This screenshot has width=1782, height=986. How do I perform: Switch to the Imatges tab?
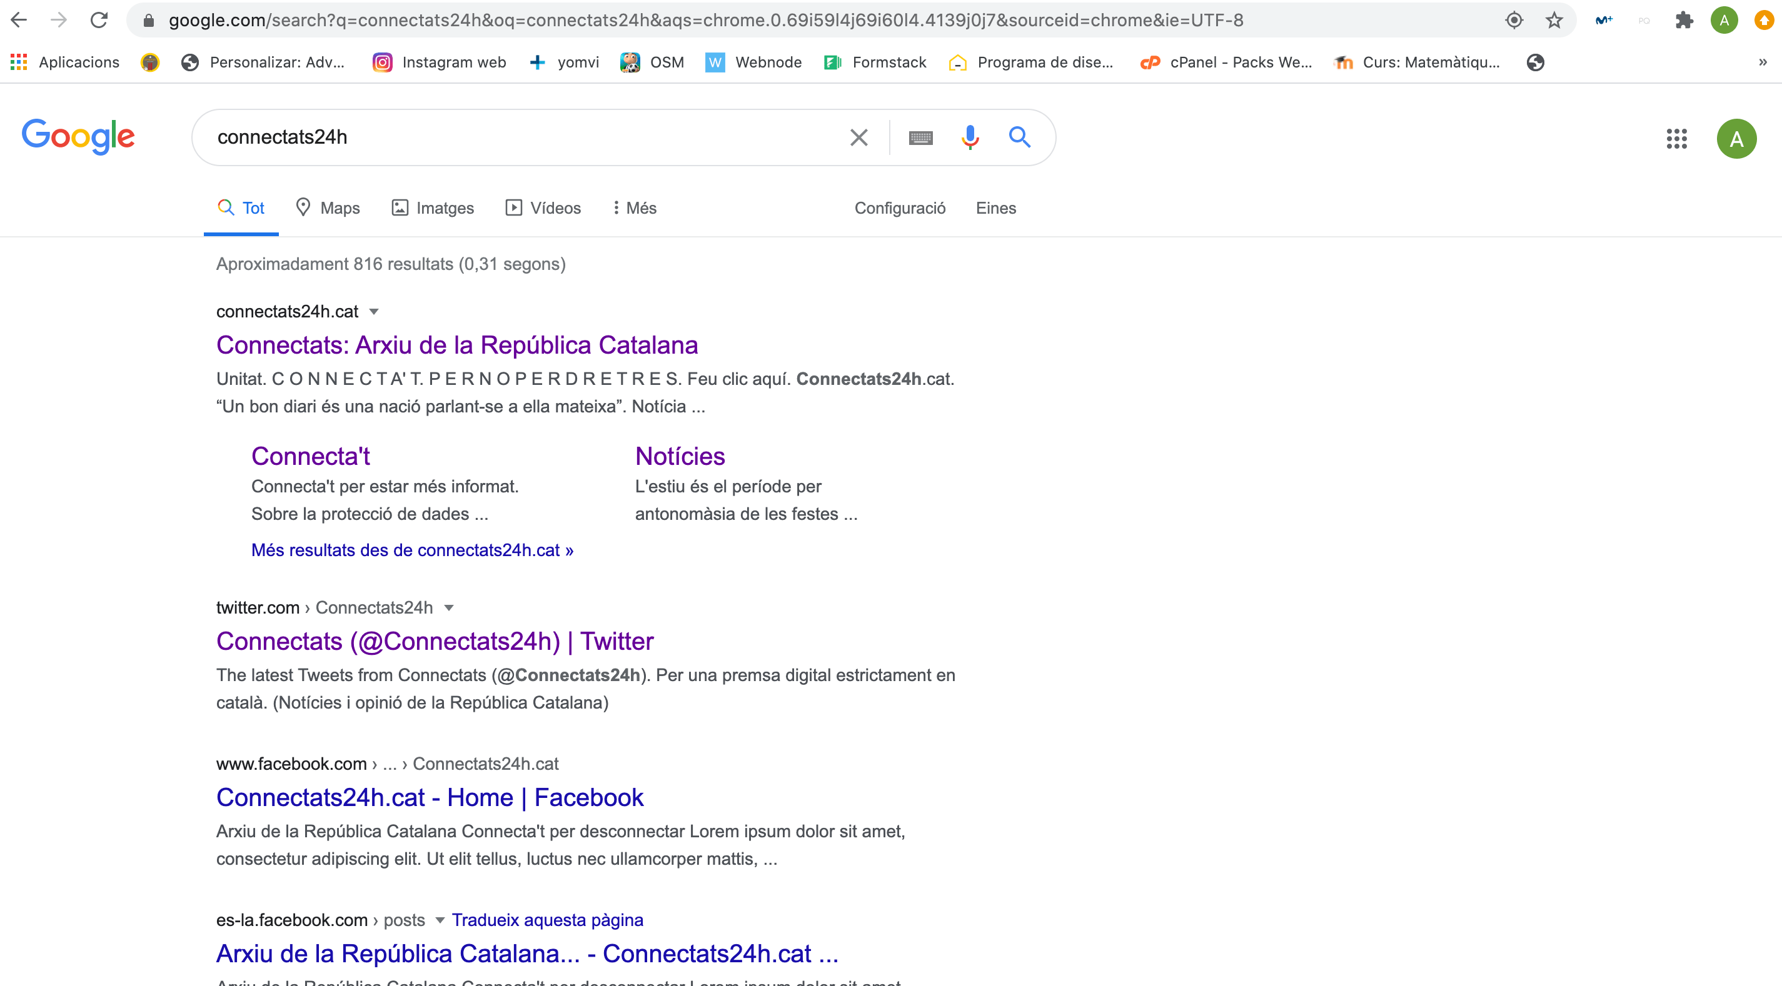pos(432,208)
